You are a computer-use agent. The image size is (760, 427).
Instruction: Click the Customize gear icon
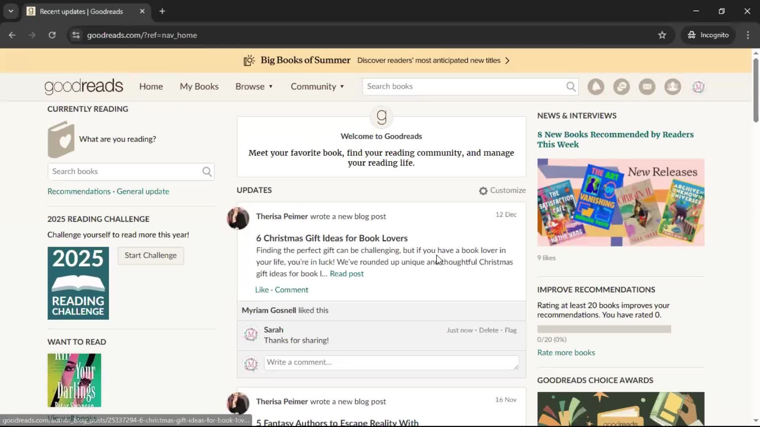click(483, 191)
